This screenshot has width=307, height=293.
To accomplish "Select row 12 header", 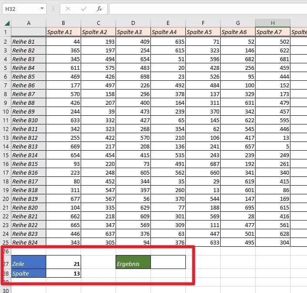I will click(x=6, y=129).
